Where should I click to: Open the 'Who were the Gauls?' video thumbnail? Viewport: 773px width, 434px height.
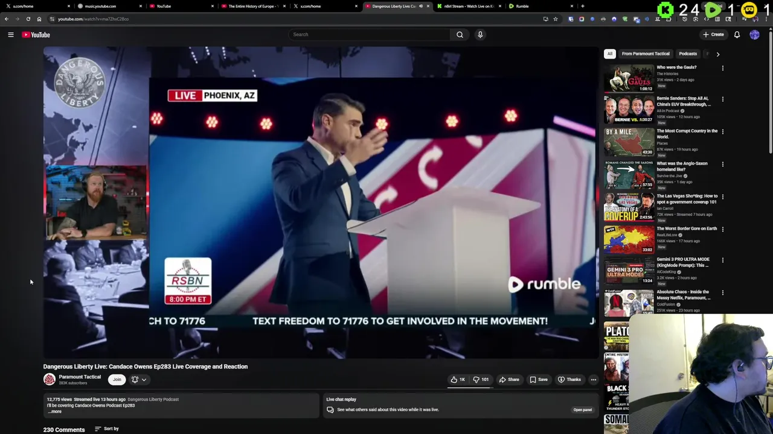coord(629,78)
